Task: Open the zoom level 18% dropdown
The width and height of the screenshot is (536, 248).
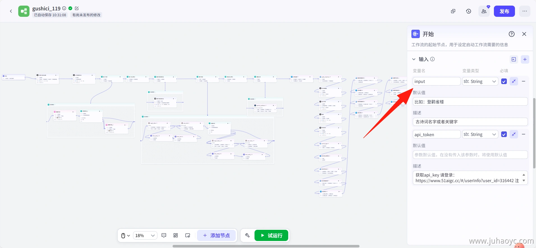Action: pos(145,235)
